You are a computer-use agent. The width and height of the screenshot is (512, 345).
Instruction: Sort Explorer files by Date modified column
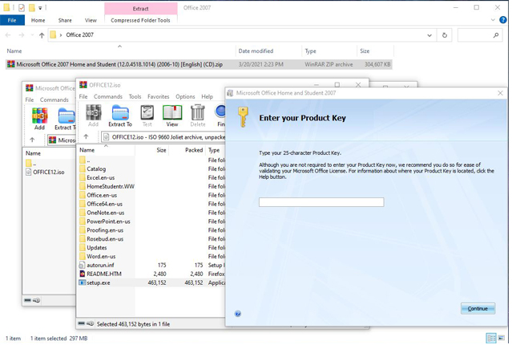(256, 51)
